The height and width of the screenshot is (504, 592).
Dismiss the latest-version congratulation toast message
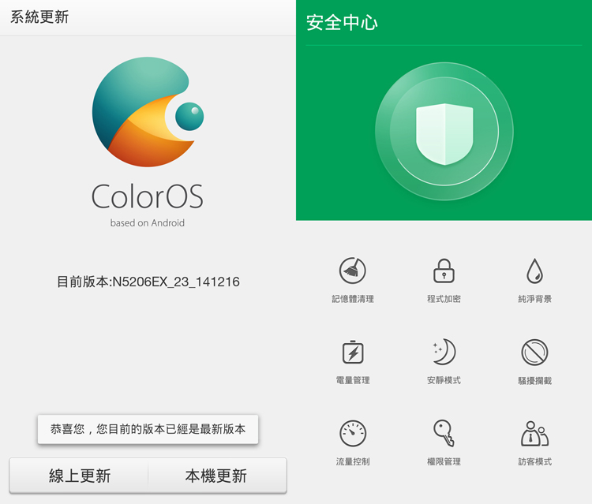[148, 430]
